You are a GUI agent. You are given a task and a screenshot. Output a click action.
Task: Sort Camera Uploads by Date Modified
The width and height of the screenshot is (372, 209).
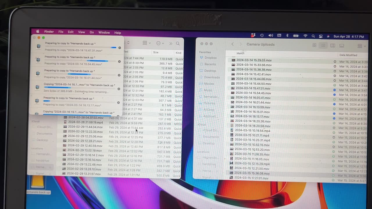click(x=348, y=55)
